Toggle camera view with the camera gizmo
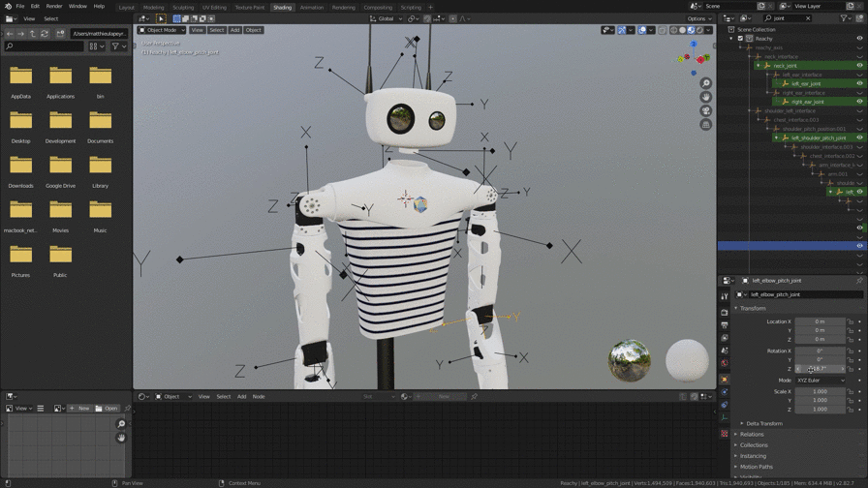This screenshot has height=488, width=868. tap(706, 110)
